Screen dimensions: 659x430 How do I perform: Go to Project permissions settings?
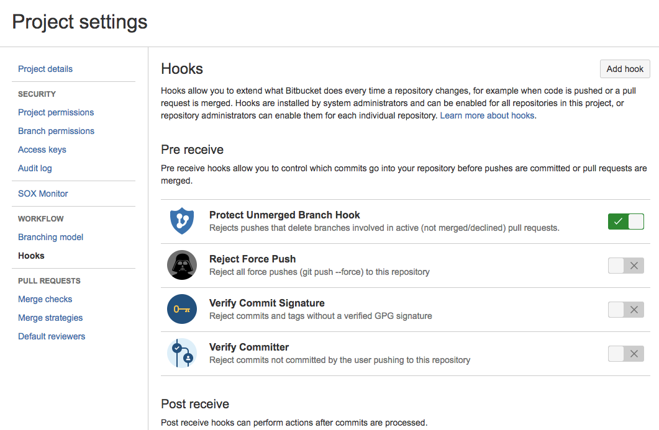(x=56, y=112)
